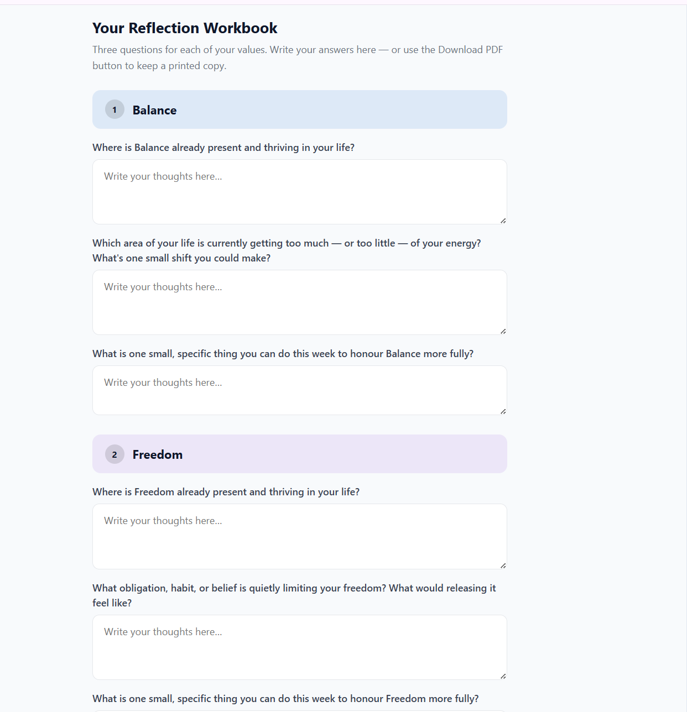This screenshot has height=712, width=687.
Task: Focus the 'Where is Freedom already present' field
Action: (299, 536)
